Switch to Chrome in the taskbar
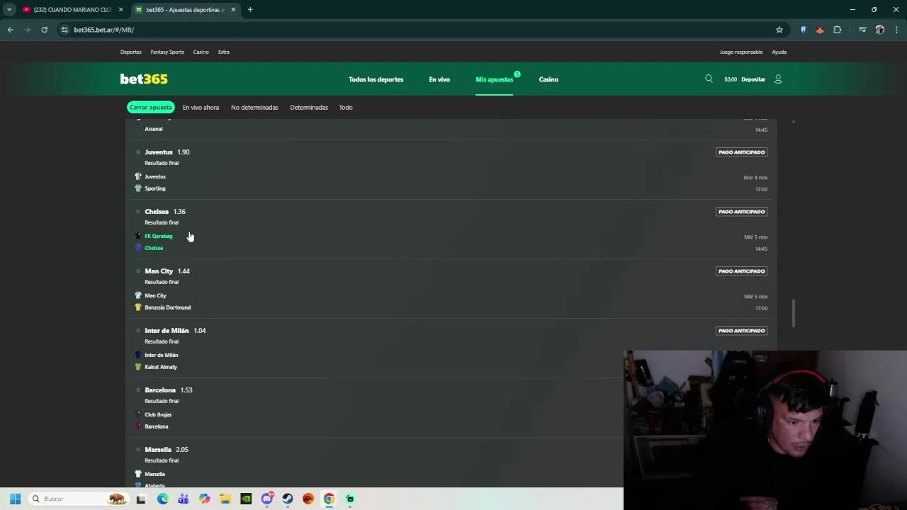Image resolution: width=907 pixels, height=510 pixels. tap(329, 499)
